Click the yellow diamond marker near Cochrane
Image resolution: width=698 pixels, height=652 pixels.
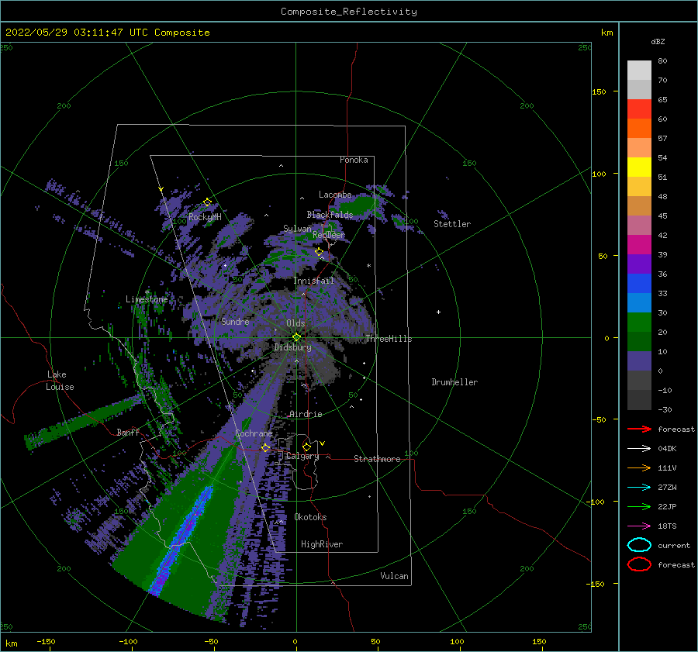point(265,447)
